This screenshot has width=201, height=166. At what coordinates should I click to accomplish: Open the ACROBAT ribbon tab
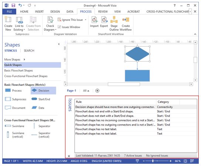[133, 11]
